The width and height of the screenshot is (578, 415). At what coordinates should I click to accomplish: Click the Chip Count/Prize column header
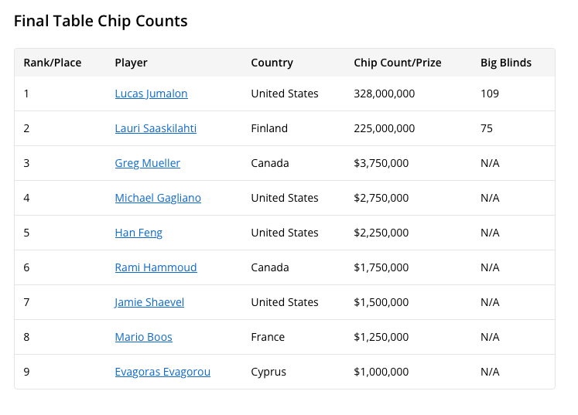pos(398,63)
